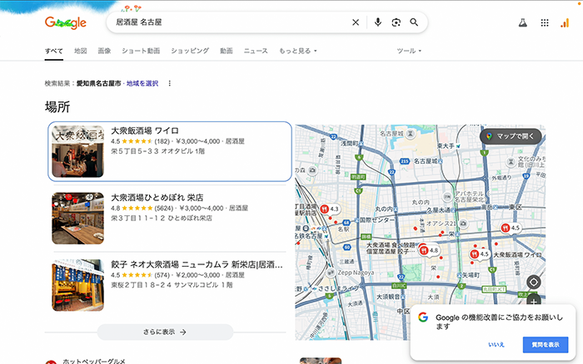Click the 質問を表示 button
The height and width of the screenshot is (364, 583).
click(546, 345)
